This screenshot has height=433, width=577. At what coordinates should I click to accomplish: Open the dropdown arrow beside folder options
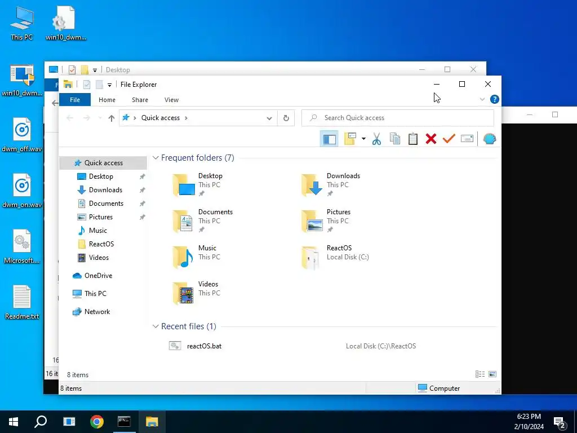point(363,139)
